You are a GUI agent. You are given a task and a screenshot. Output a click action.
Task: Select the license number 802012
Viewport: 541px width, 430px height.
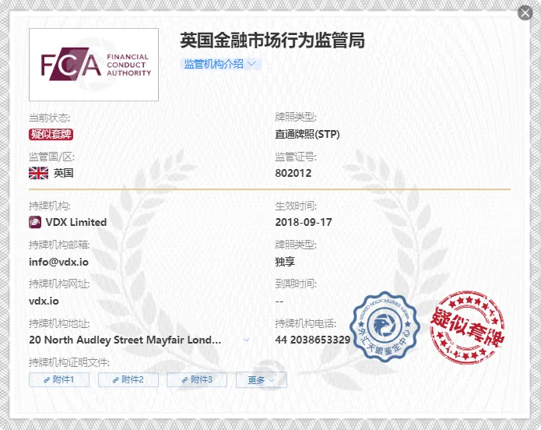(x=293, y=173)
